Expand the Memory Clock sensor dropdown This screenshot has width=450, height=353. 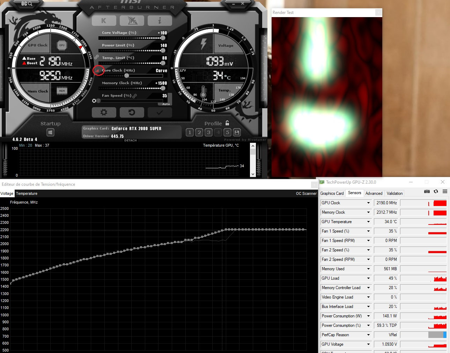click(368, 212)
